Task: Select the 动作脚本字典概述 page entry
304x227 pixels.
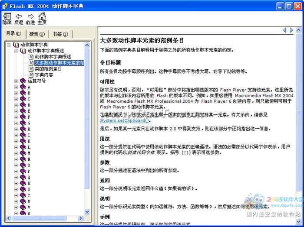Action: click(x=53, y=57)
